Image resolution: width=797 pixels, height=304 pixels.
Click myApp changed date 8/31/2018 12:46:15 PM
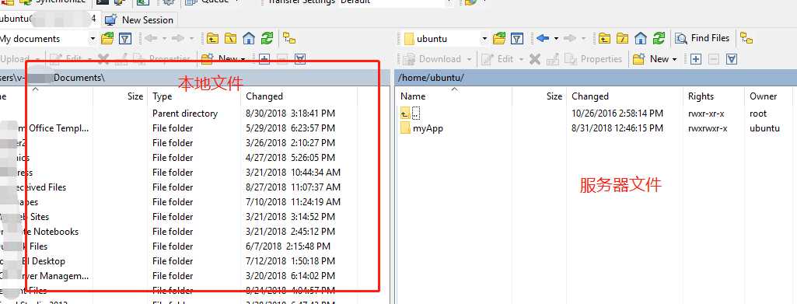pos(617,128)
